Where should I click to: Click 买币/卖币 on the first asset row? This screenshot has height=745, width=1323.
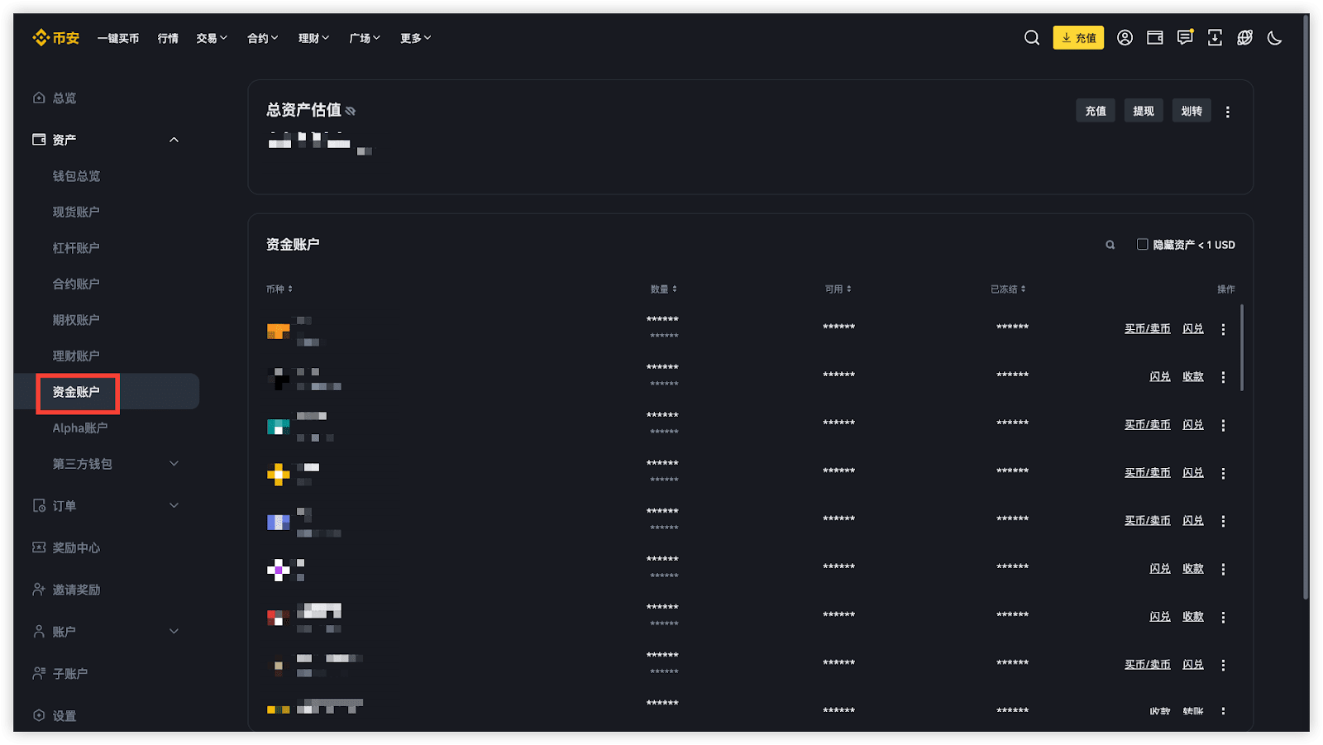pyautogui.click(x=1148, y=328)
